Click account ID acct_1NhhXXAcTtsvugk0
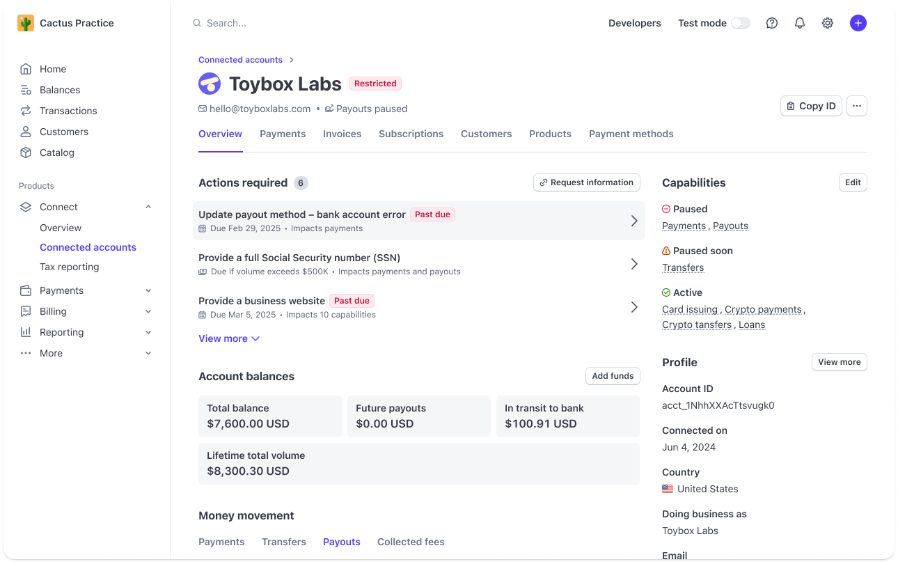This screenshot has width=898, height=564. pos(718,405)
